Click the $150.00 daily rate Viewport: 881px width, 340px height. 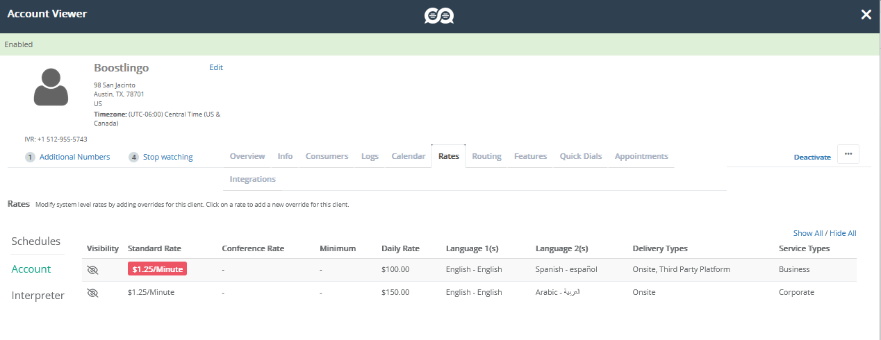coord(395,292)
